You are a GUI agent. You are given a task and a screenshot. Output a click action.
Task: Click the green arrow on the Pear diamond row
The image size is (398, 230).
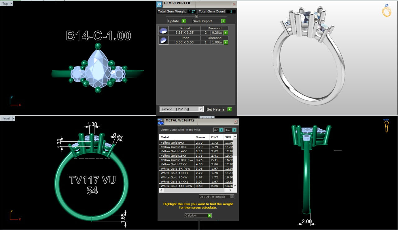click(226, 43)
